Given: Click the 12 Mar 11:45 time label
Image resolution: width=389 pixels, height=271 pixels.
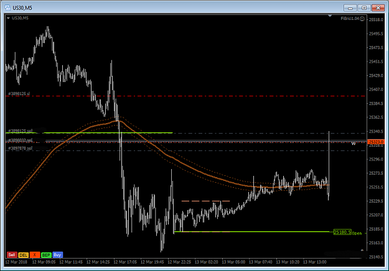Looking at the screenshot, I should (x=71, y=262).
